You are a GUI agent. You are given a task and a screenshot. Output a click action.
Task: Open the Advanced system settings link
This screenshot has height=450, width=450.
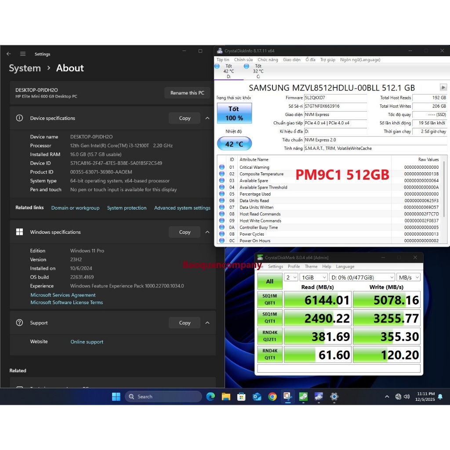click(182, 208)
